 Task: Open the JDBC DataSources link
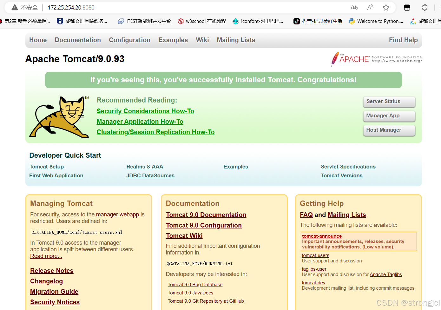coord(150,175)
